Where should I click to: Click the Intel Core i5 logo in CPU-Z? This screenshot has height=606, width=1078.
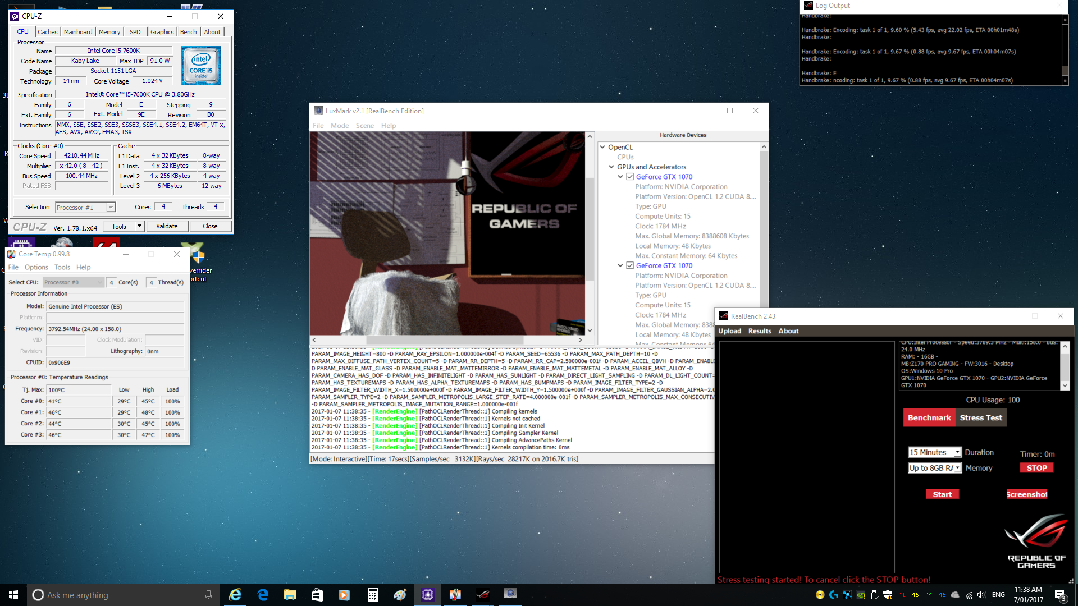201,66
